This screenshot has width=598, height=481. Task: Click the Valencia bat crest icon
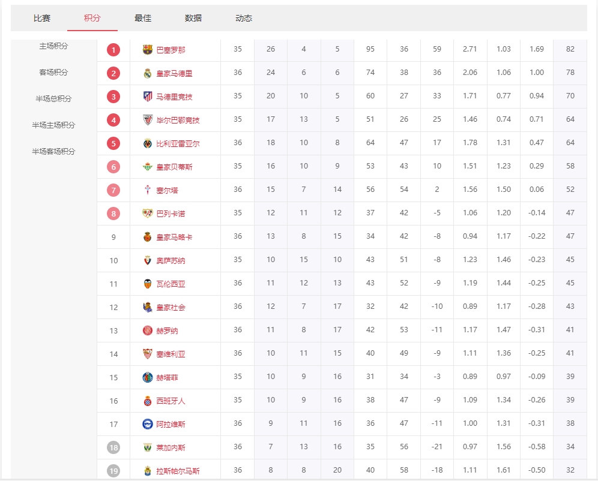148,284
